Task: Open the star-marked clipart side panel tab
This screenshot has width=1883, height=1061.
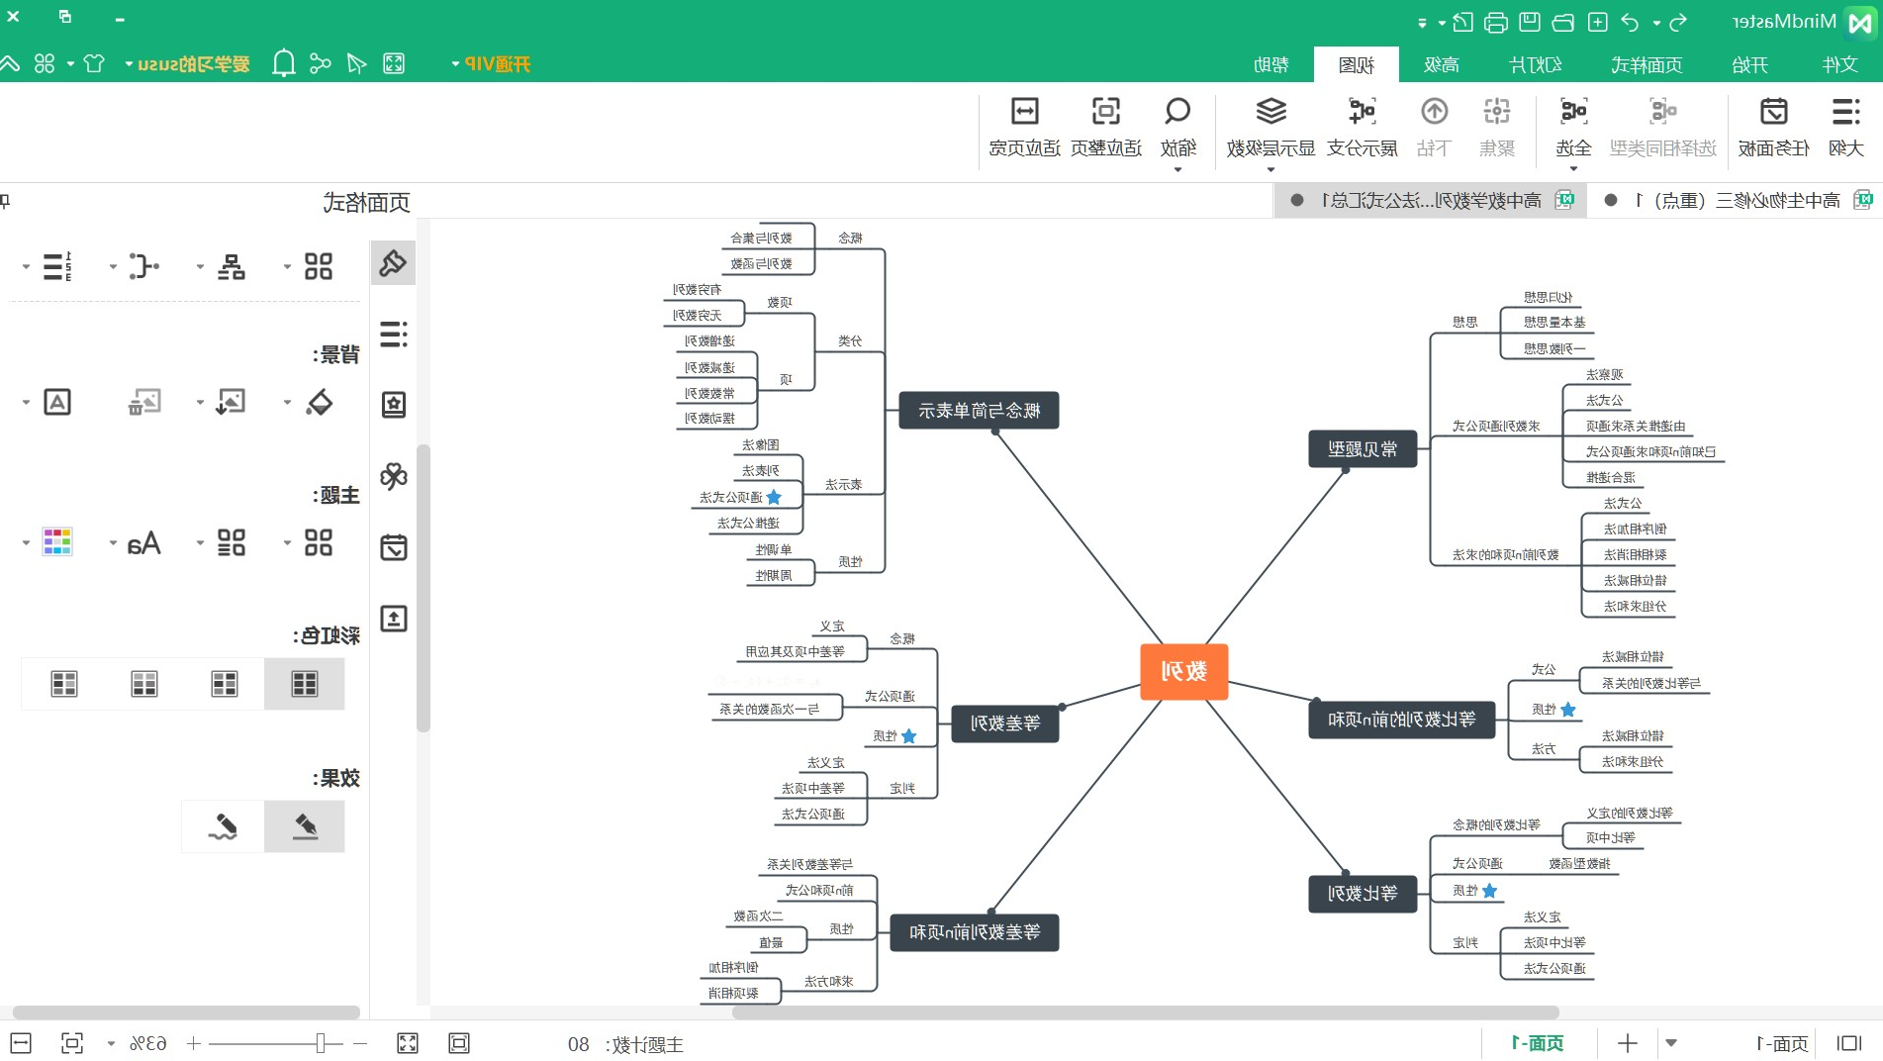Action: [394, 405]
